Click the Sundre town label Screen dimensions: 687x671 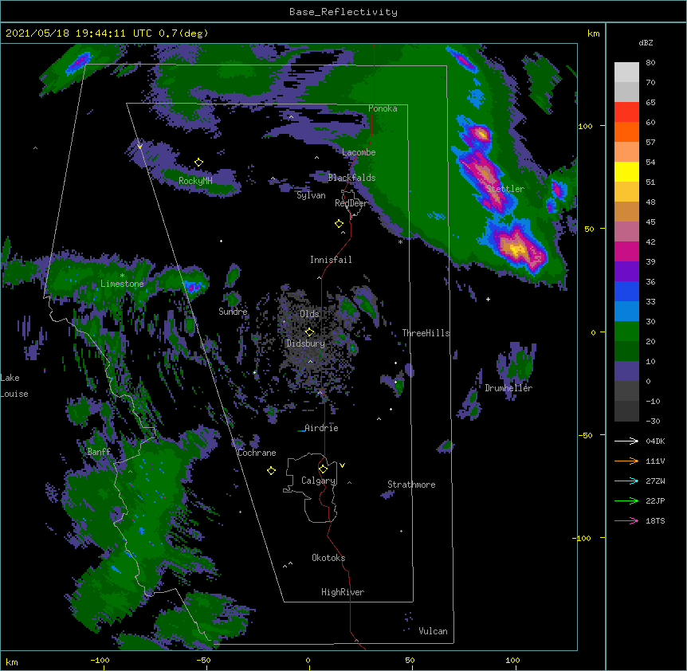[233, 312]
